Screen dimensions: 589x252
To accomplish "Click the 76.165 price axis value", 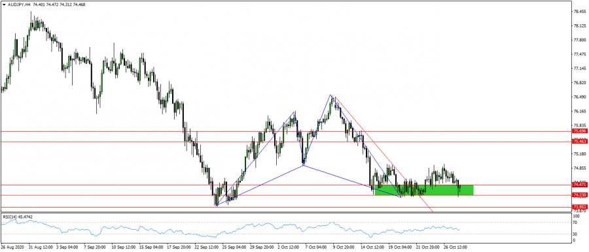I will pos(579,112).
